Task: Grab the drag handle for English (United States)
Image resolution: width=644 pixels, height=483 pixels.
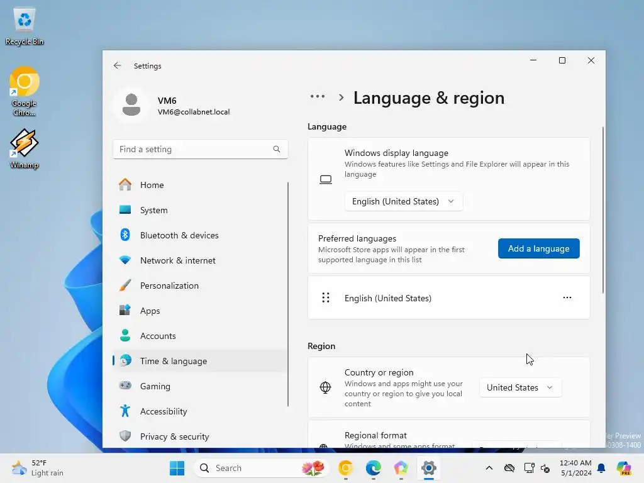Action: tap(326, 297)
